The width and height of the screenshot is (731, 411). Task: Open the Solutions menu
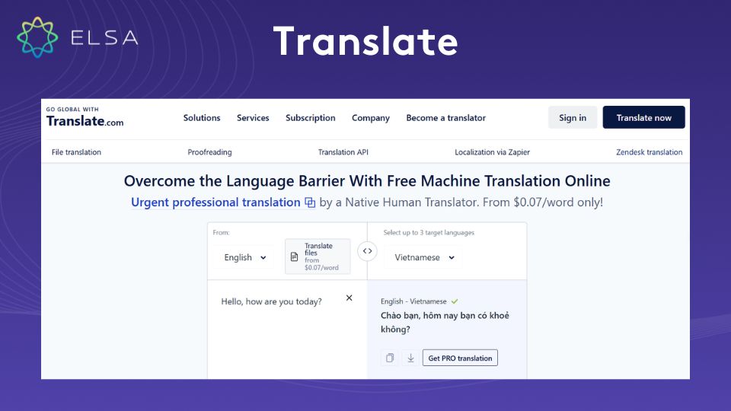[202, 118]
